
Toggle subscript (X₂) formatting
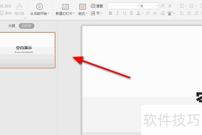click(x=155, y=13)
